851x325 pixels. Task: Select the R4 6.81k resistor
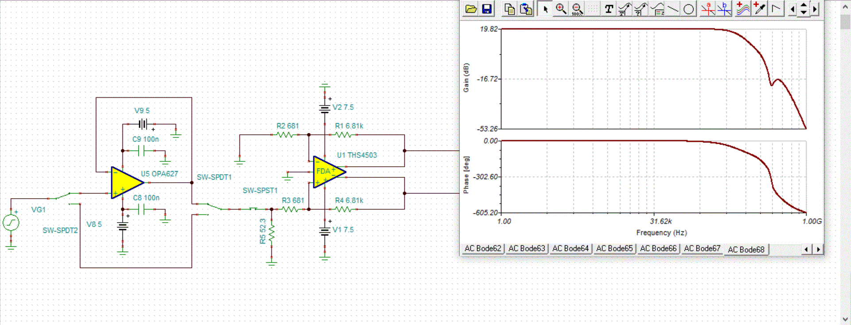click(x=344, y=209)
